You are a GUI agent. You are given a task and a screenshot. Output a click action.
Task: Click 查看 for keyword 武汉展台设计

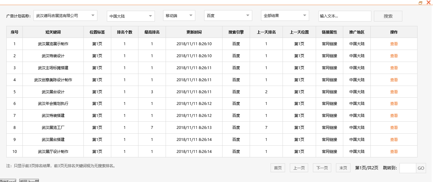[394, 92]
